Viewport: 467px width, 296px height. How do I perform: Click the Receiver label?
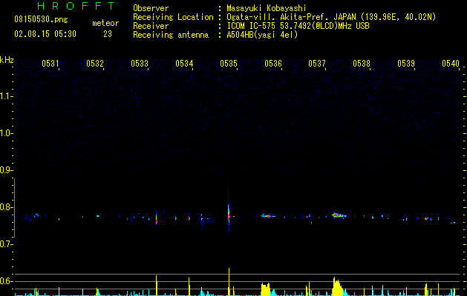coord(151,26)
